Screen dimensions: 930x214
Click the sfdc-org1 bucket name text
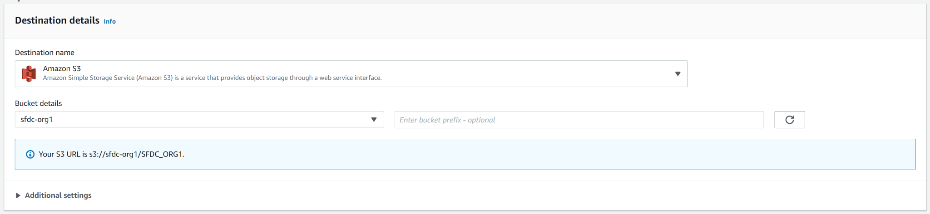tap(37, 120)
